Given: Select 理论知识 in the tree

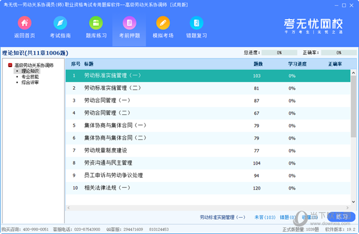Looking at the screenshot, I should (x=30, y=71).
